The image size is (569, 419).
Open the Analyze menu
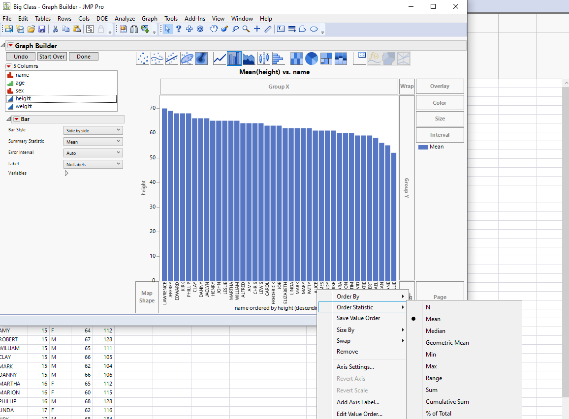pos(125,19)
